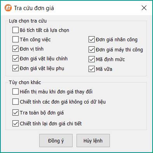Toggle Đơn giá máy thi công checkbox
Image resolution: width=153 pixels, height=153 pixels.
click(92, 49)
